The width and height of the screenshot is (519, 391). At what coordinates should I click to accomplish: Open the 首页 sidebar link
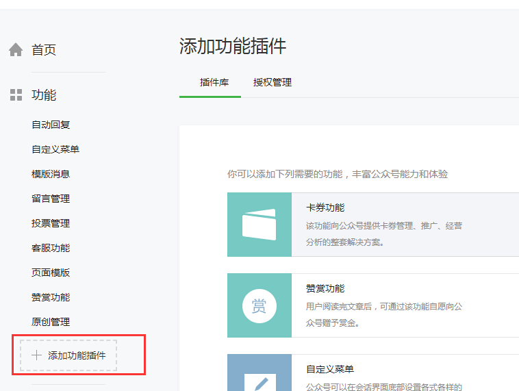pyautogui.click(x=44, y=50)
